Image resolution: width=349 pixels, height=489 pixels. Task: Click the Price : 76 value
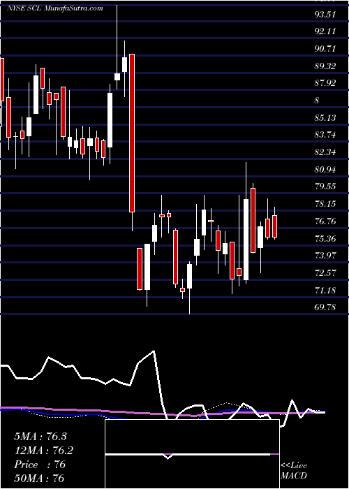point(40,465)
